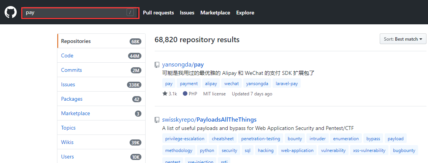Screen dimensions: 428x163
Task: Select Users filter in sidebar
Action: click(101, 157)
